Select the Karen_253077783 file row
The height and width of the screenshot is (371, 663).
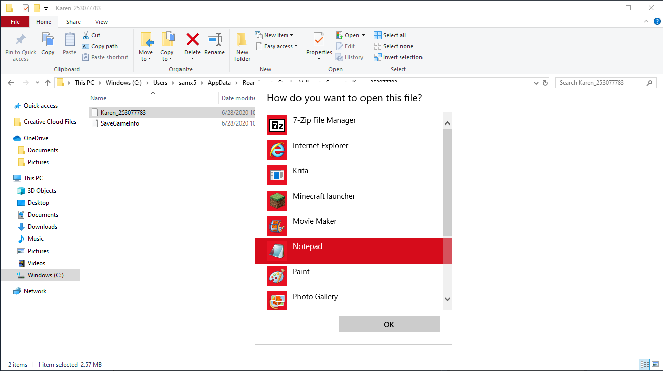click(x=171, y=113)
